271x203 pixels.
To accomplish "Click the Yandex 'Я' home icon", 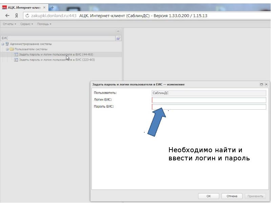I will coord(16,16).
